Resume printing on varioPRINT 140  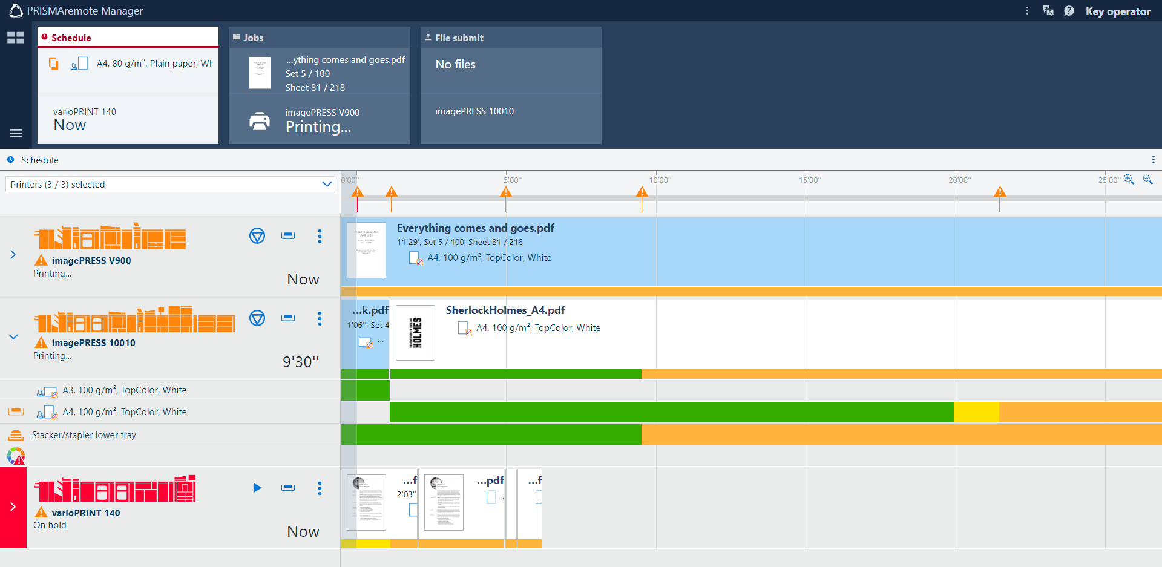coord(257,488)
